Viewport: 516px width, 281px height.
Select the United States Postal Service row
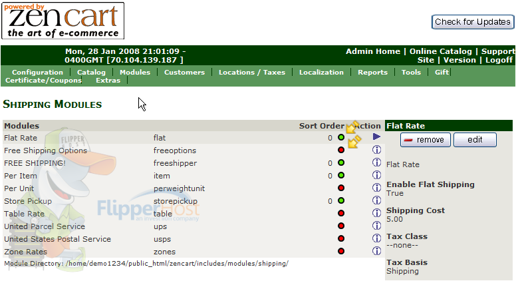point(193,239)
